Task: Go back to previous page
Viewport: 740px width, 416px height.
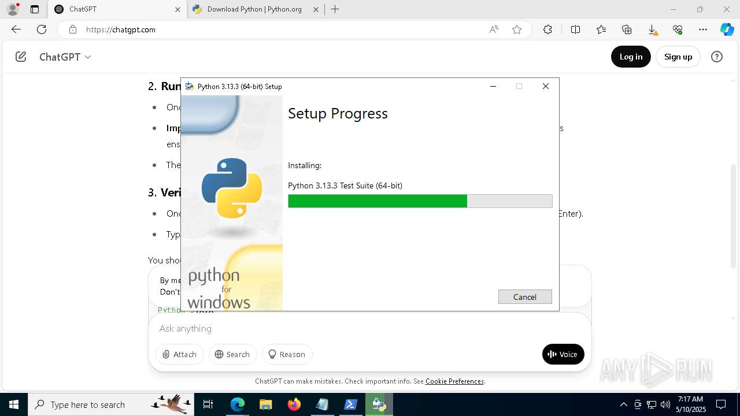Action: tap(16, 29)
